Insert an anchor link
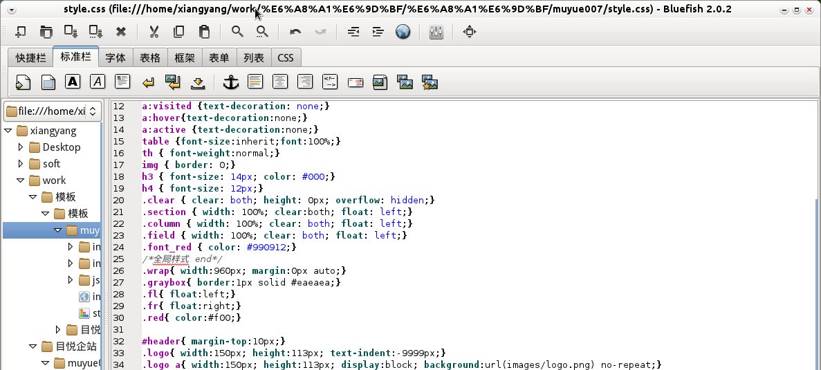Viewport: 821px width, 370px height. tap(231, 82)
